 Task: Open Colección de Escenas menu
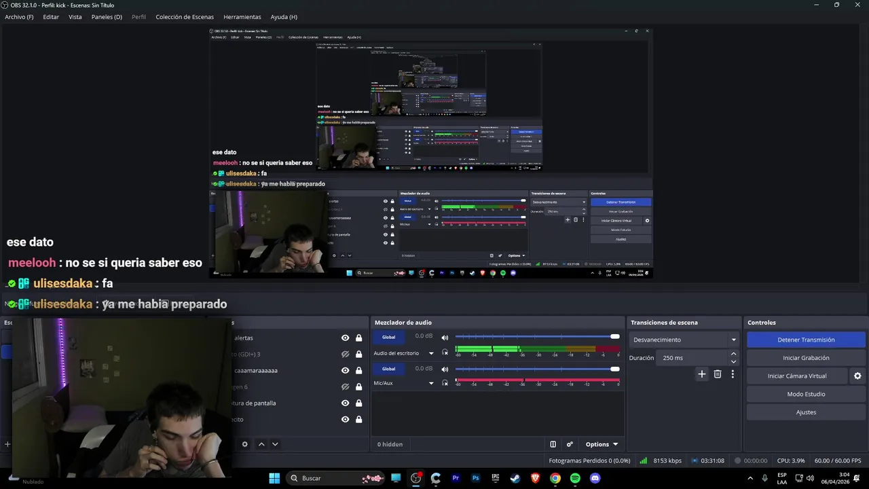point(185,17)
